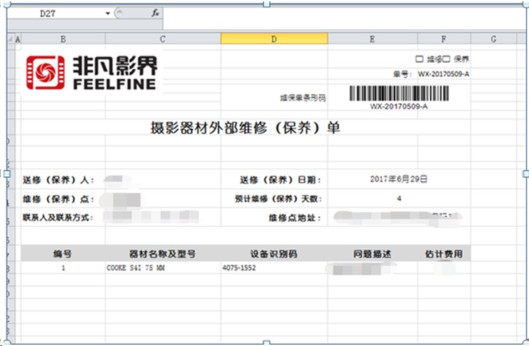
Task: Click the barcode image WX-20170509-A
Action: tap(398, 94)
